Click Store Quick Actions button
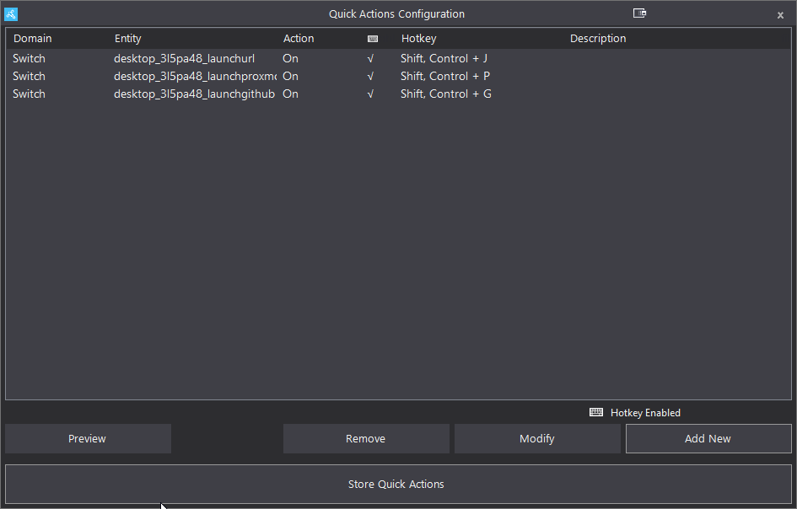 point(398,484)
